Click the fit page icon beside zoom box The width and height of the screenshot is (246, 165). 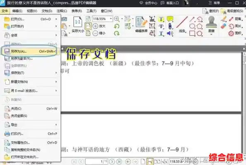(x=88, y=19)
